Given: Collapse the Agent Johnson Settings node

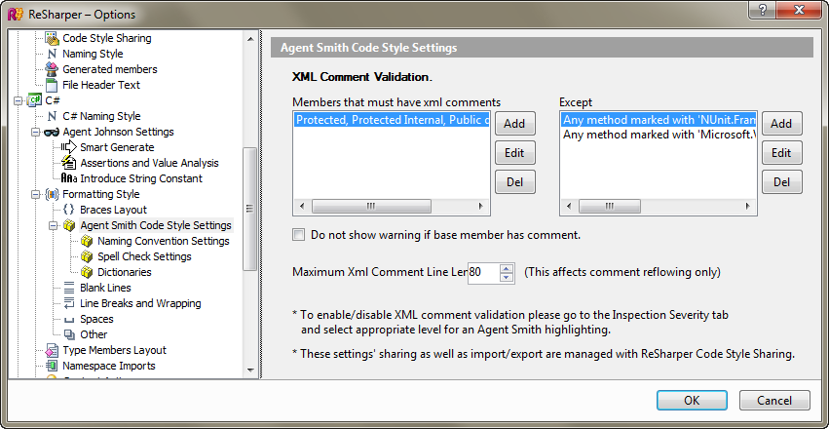Looking at the screenshot, I should [36, 132].
